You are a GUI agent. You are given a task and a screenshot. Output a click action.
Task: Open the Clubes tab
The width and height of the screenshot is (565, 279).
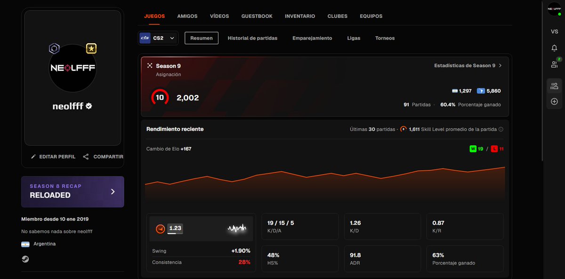tap(338, 16)
